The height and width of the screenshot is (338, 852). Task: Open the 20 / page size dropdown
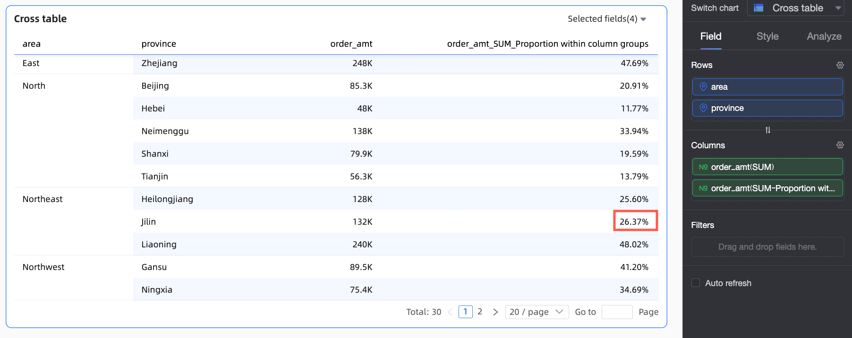(537, 312)
